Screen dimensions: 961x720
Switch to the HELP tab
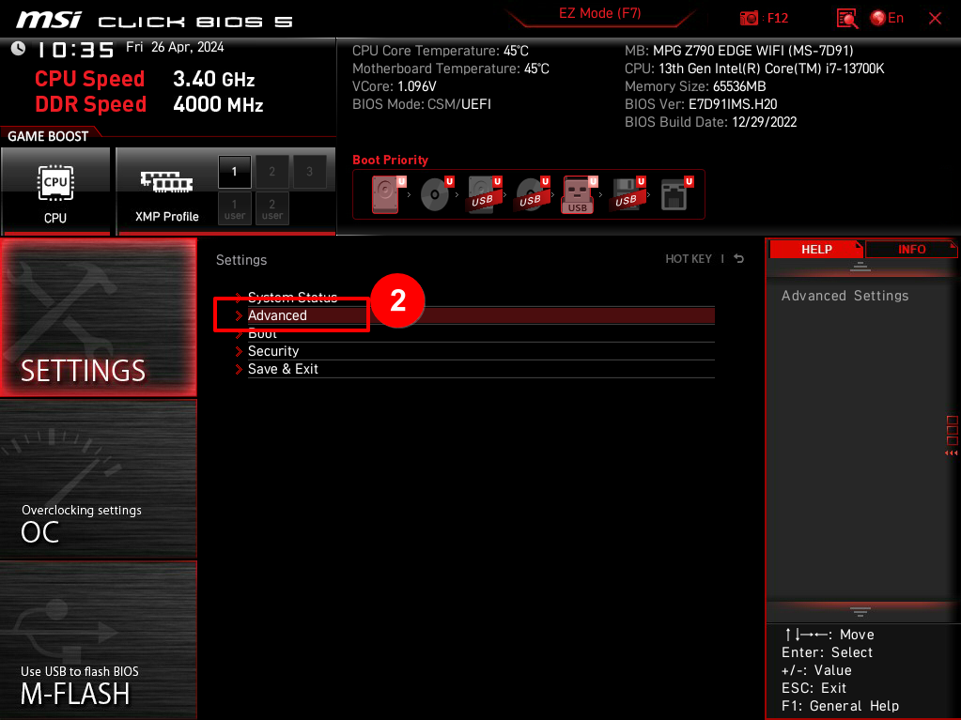coord(815,249)
